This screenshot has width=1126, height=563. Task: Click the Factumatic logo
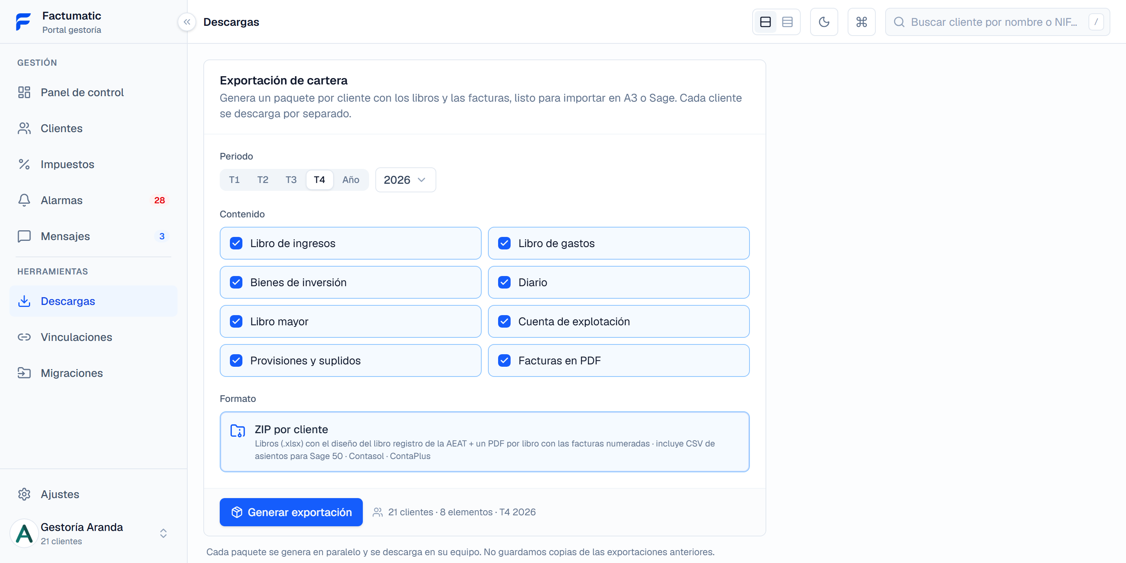pos(23,22)
